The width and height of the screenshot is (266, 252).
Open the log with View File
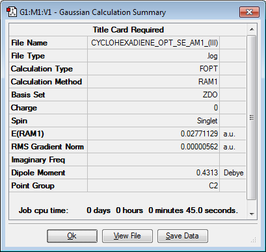click(127, 236)
